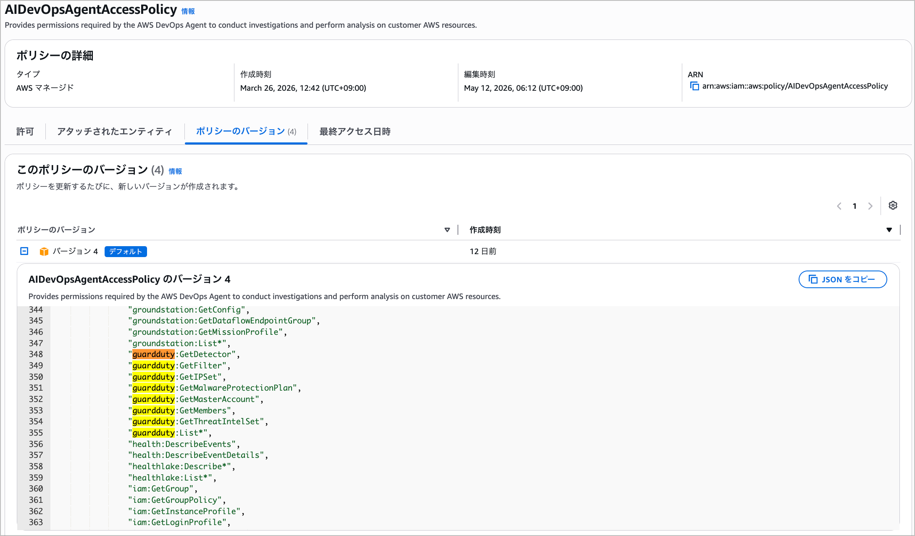The image size is (915, 536).
Task: Click page number 1 in pagination
Action: (x=855, y=206)
